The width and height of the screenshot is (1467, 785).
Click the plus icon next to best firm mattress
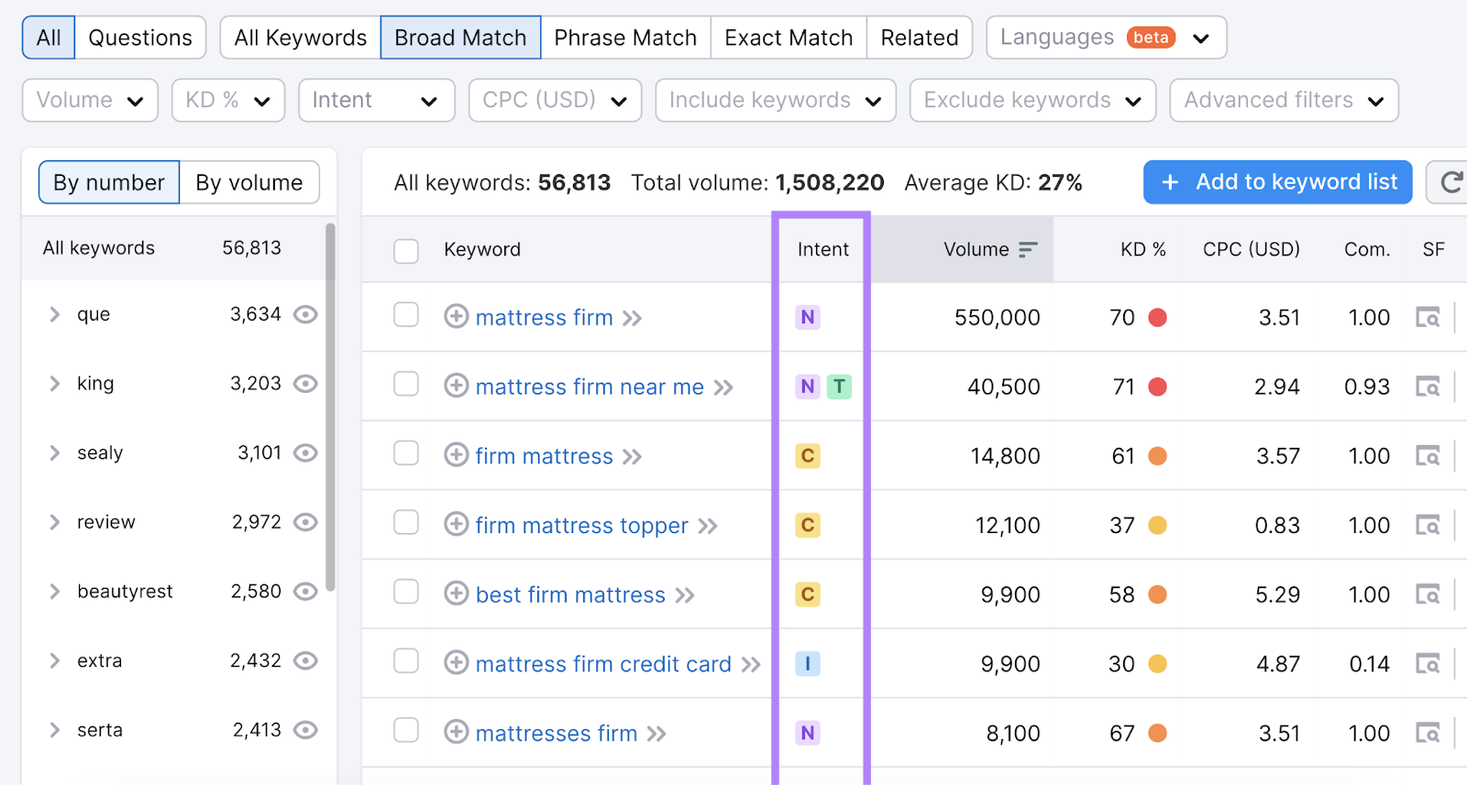tap(457, 594)
